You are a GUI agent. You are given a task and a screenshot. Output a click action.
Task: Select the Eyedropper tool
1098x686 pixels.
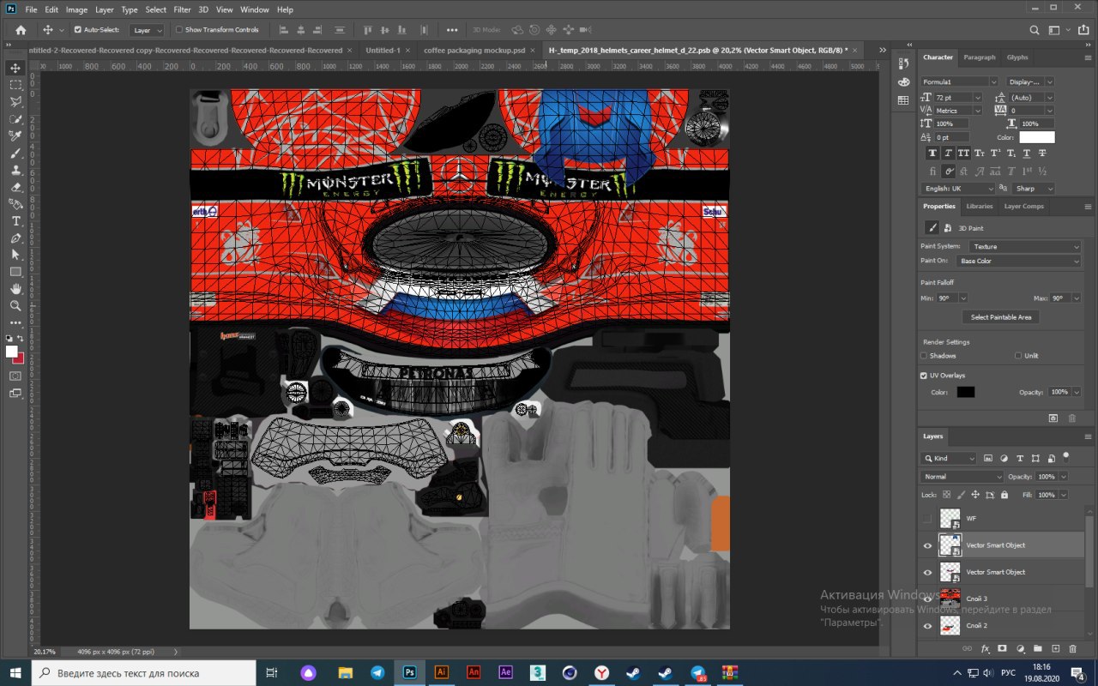15,135
